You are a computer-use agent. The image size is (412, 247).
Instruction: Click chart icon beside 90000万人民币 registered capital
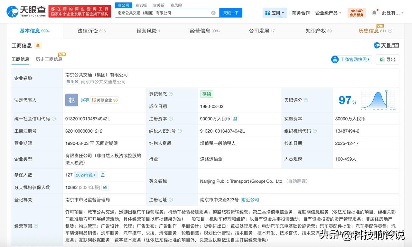pos(235,119)
